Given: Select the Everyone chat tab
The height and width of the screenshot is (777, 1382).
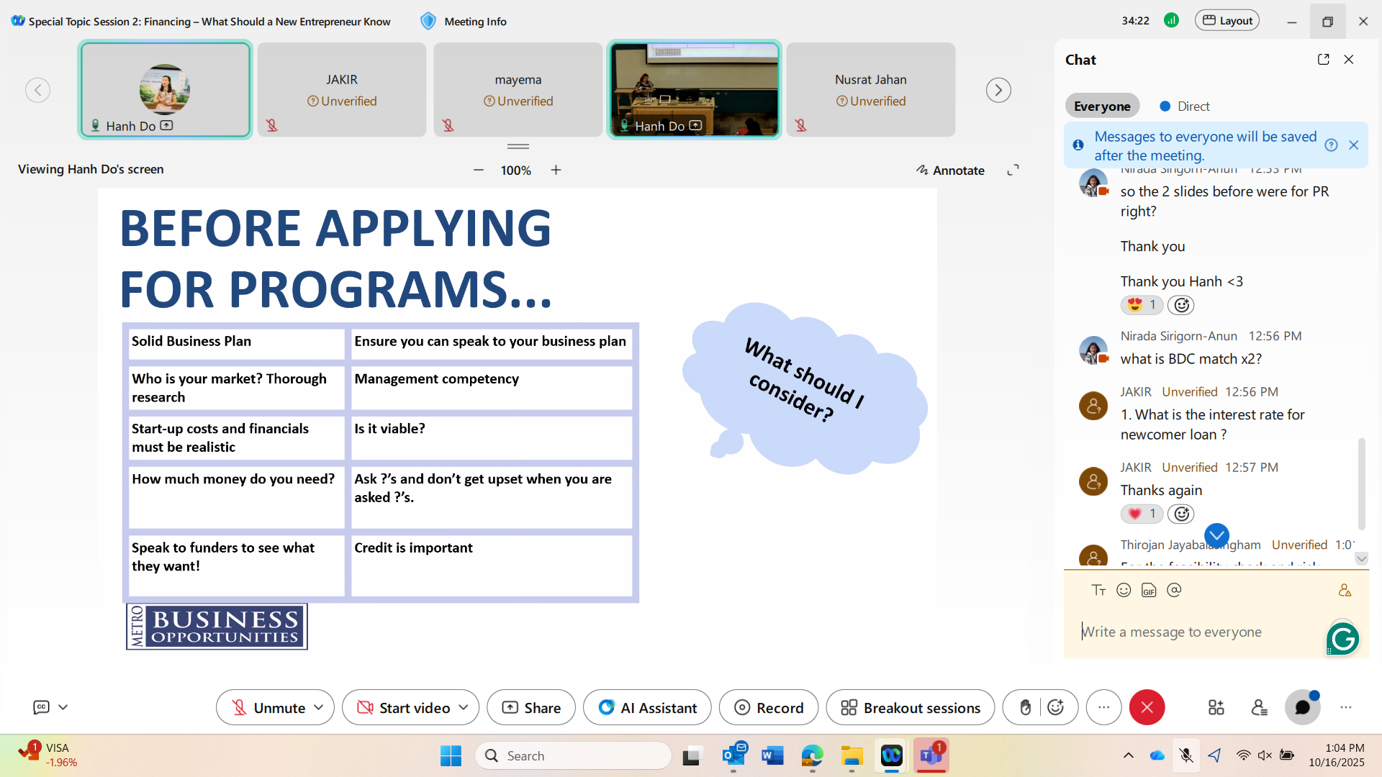Looking at the screenshot, I should click(1102, 106).
